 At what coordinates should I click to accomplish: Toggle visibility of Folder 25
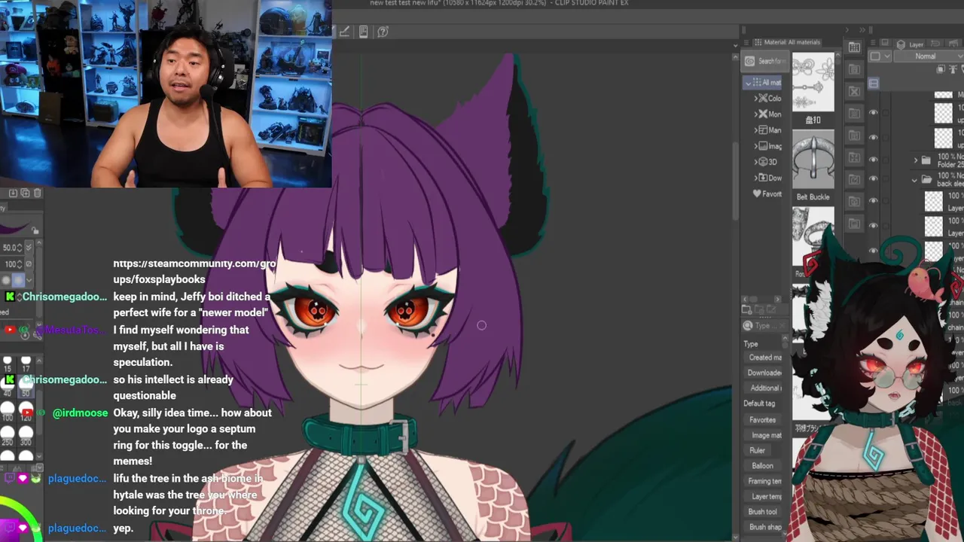874,160
